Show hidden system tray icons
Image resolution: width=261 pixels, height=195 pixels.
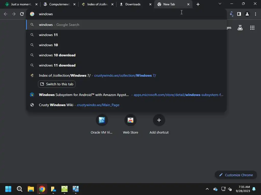[x=207, y=189]
